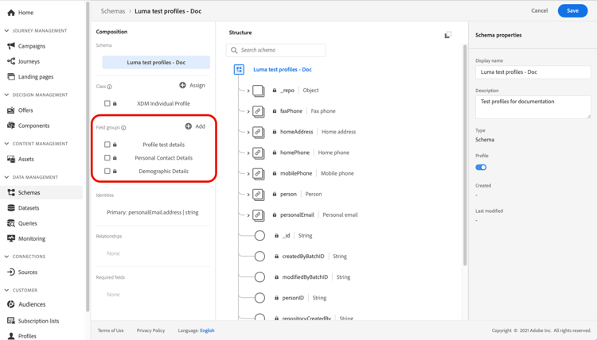Open Queries menu item
This screenshot has width=597, height=340.
coord(28,223)
